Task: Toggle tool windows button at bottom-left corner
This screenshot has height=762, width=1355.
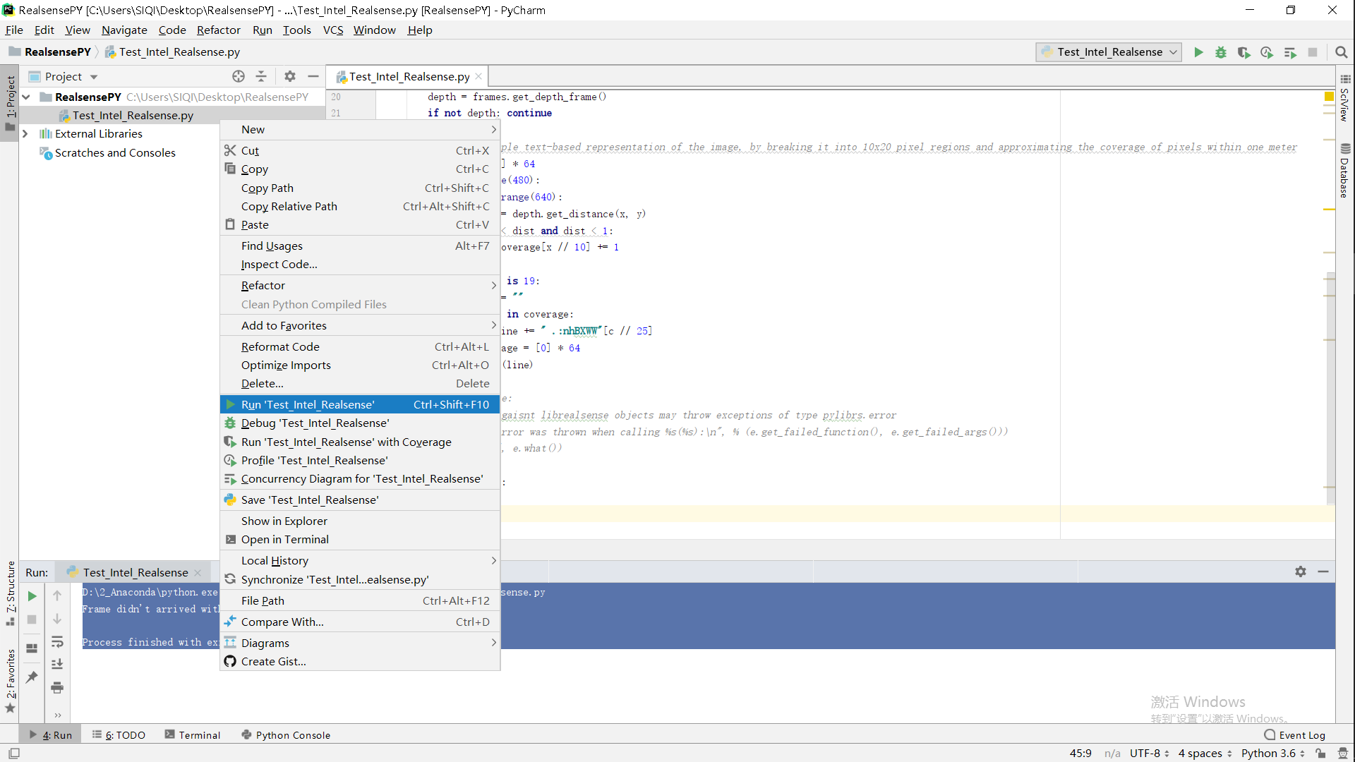Action: pyautogui.click(x=13, y=754)
